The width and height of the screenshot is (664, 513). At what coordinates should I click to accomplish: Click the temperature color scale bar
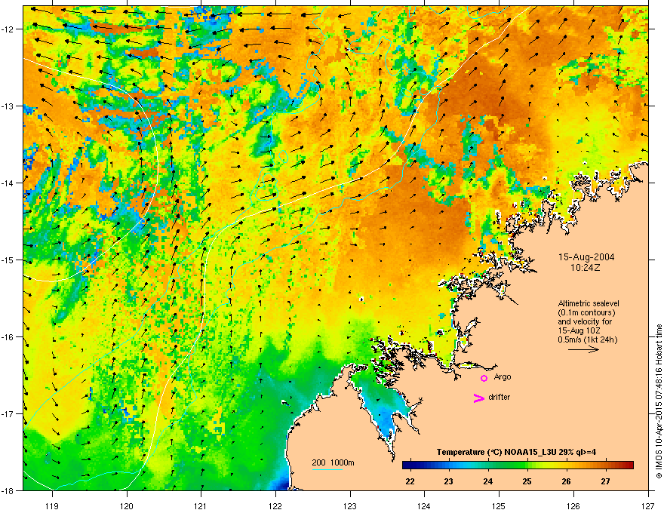[518, 465]
